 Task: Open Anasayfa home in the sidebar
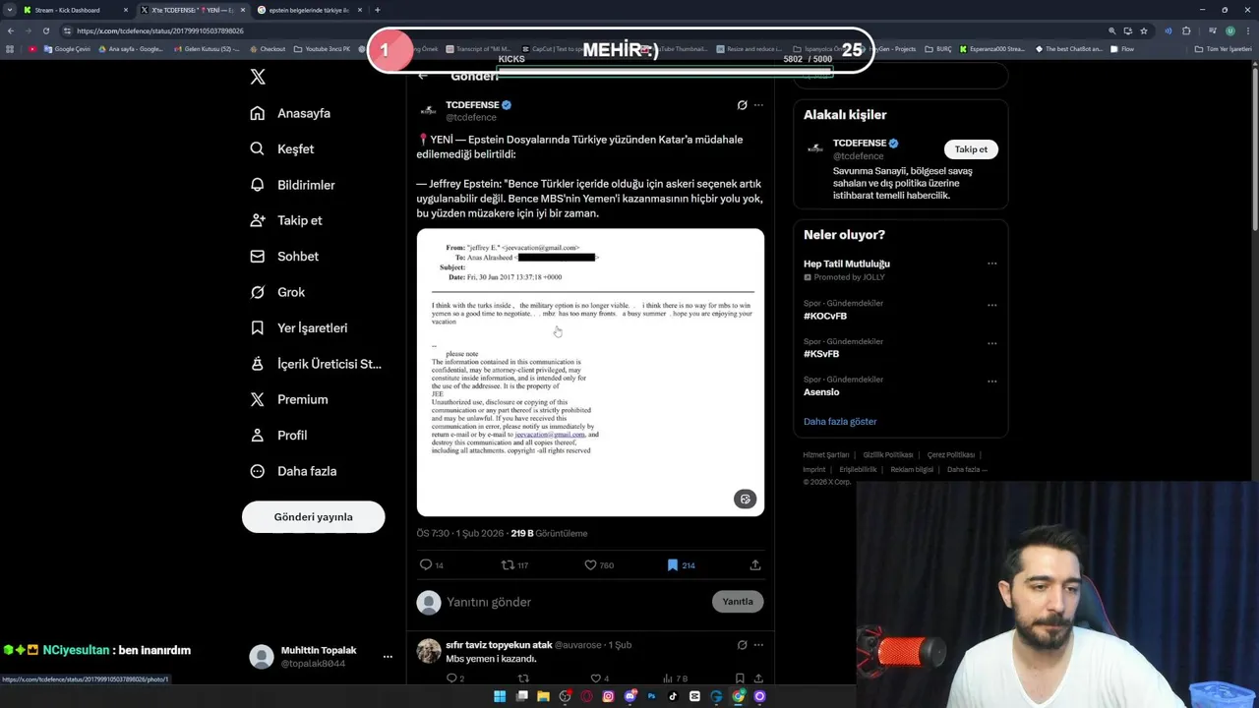coord(290,113)
